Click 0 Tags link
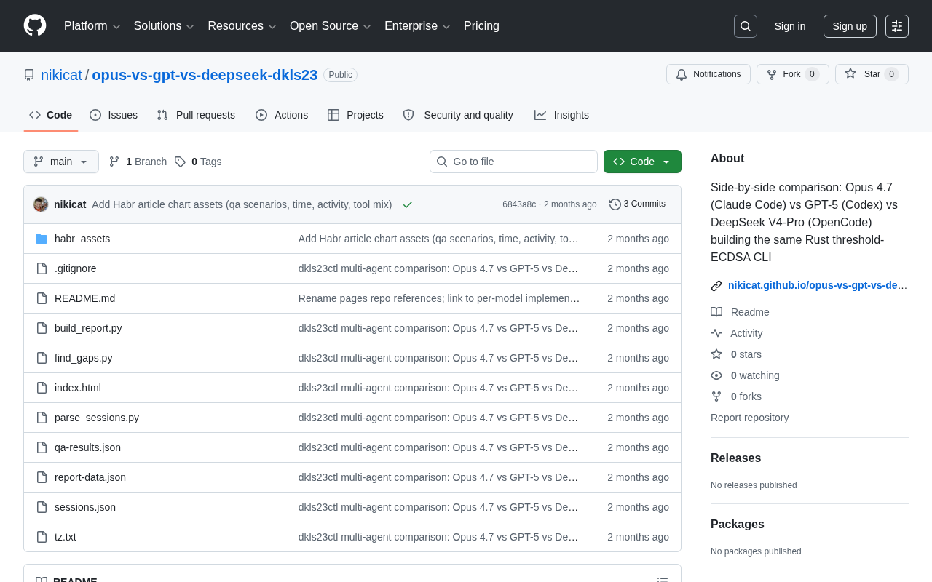932x582 pixels. 198,162
